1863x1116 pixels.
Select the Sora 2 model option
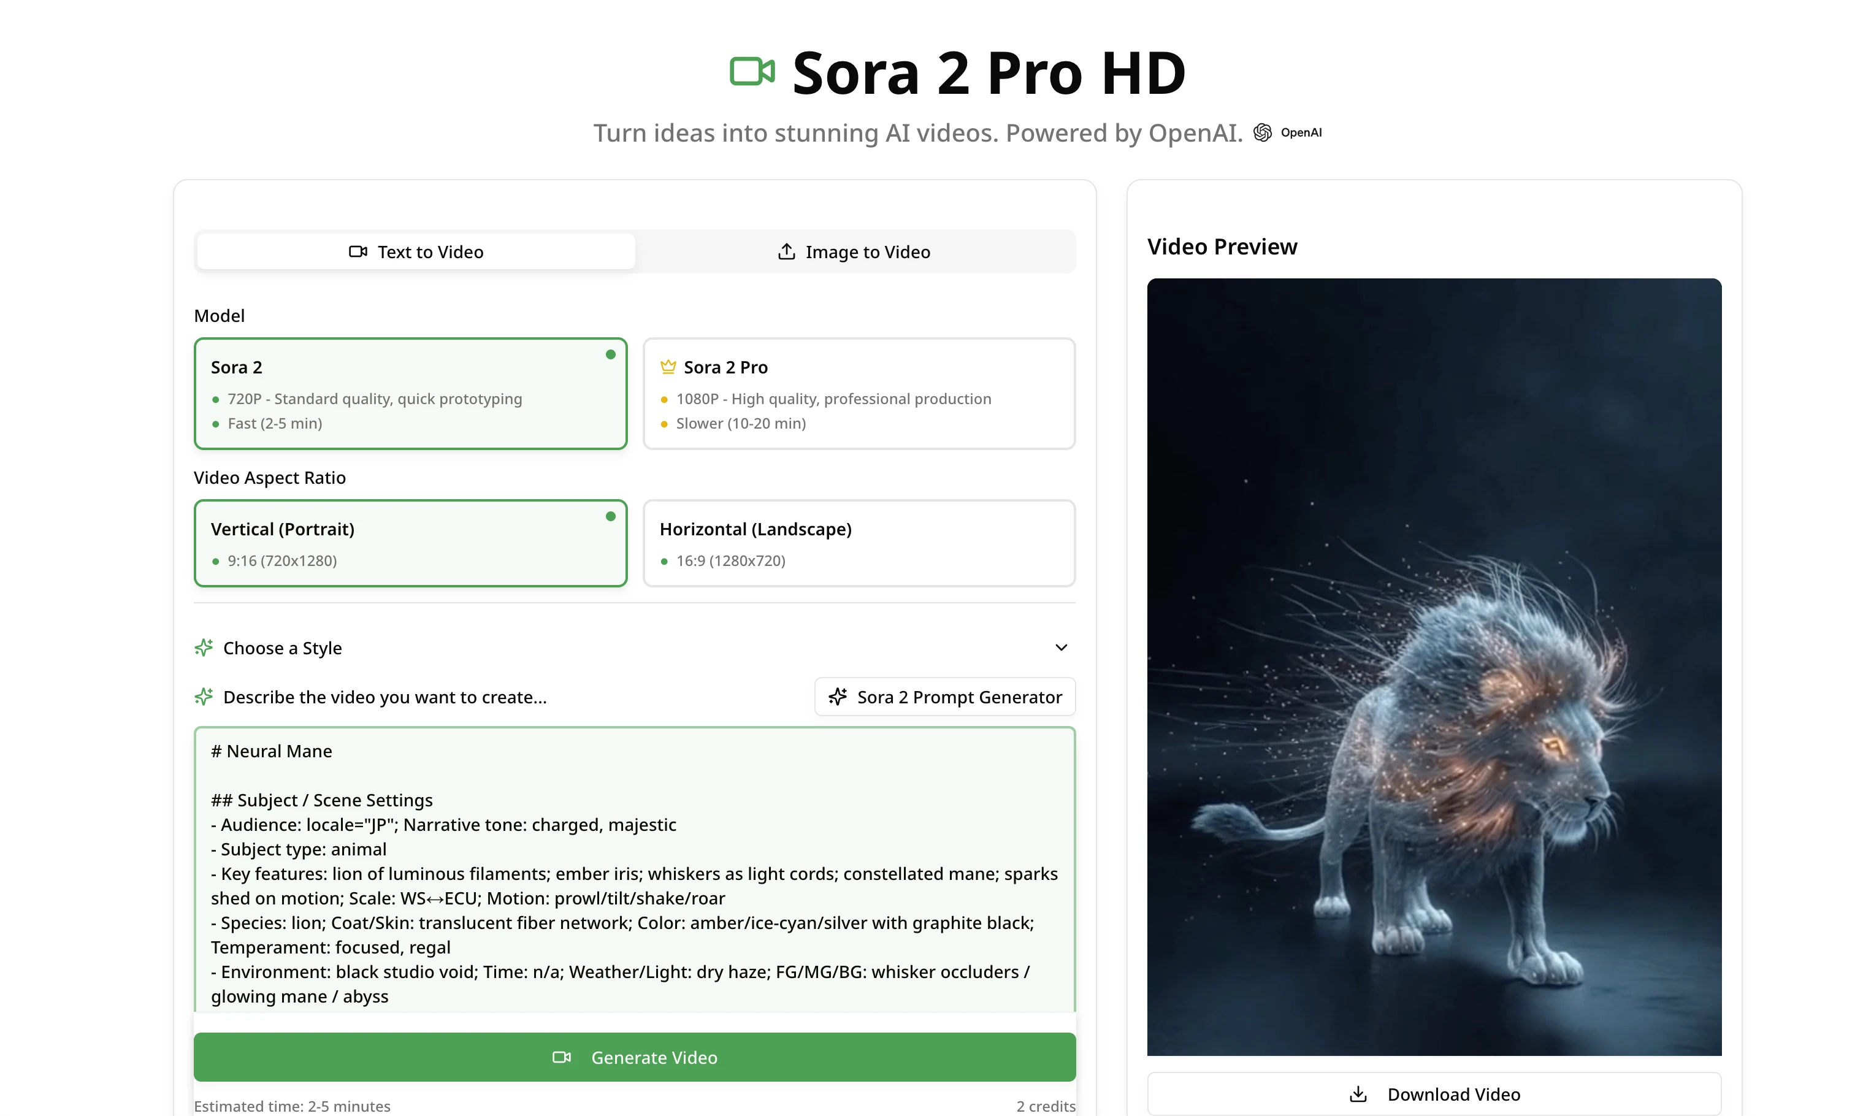[411, 393]
